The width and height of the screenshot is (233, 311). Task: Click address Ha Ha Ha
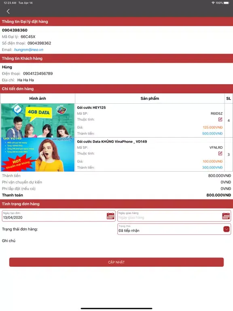click(25, 80)
